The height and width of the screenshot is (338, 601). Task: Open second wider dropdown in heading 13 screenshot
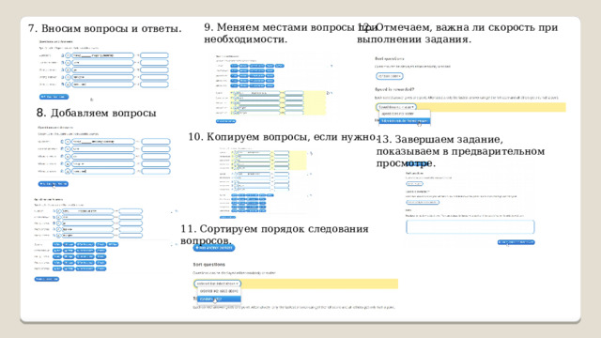[423, 203]
